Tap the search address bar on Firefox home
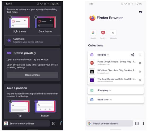Screen dimensions: 148x132 pos(110,123)
